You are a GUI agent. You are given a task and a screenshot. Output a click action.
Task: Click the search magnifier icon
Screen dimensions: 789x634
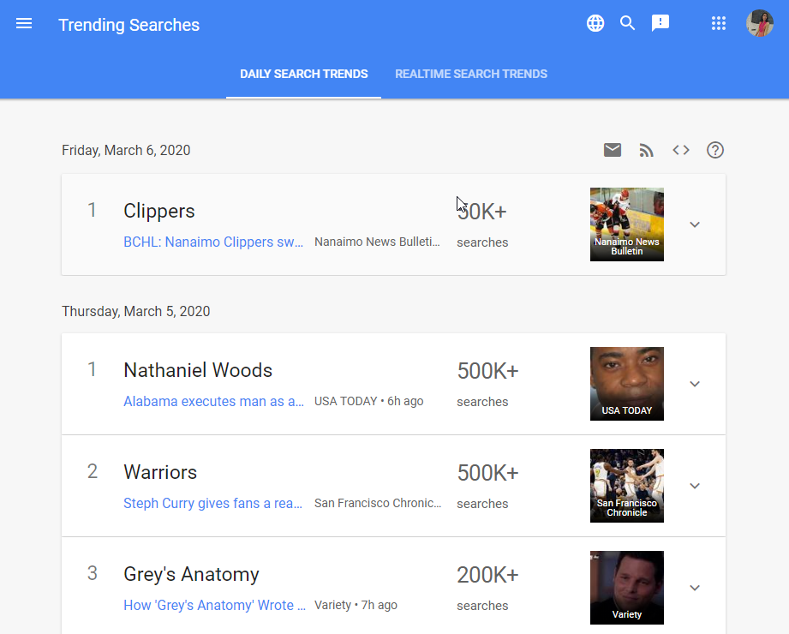tap(628, 24)
